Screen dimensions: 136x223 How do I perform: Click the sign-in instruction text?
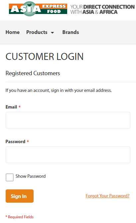[59, 91]
